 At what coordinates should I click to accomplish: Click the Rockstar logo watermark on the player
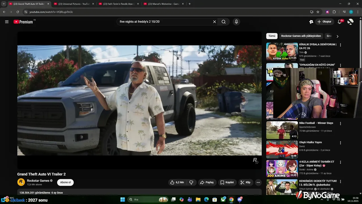255,161
